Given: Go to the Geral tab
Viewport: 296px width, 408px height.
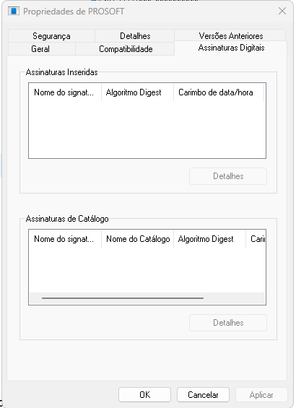Looking at the screenshot, I should tap(40, 49).
